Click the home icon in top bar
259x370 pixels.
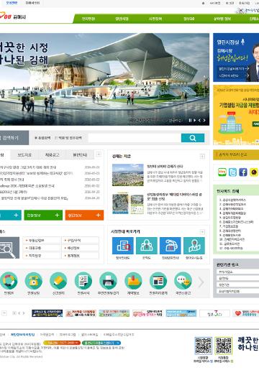203,3
